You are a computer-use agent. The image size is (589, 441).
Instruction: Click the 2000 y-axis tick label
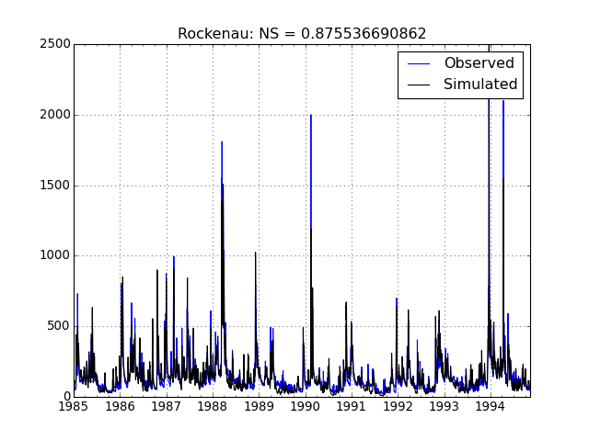coord(51,115)
